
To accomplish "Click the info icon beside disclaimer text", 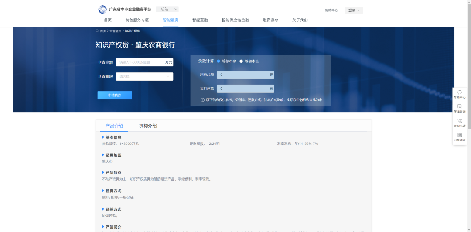I will (203, 100).
